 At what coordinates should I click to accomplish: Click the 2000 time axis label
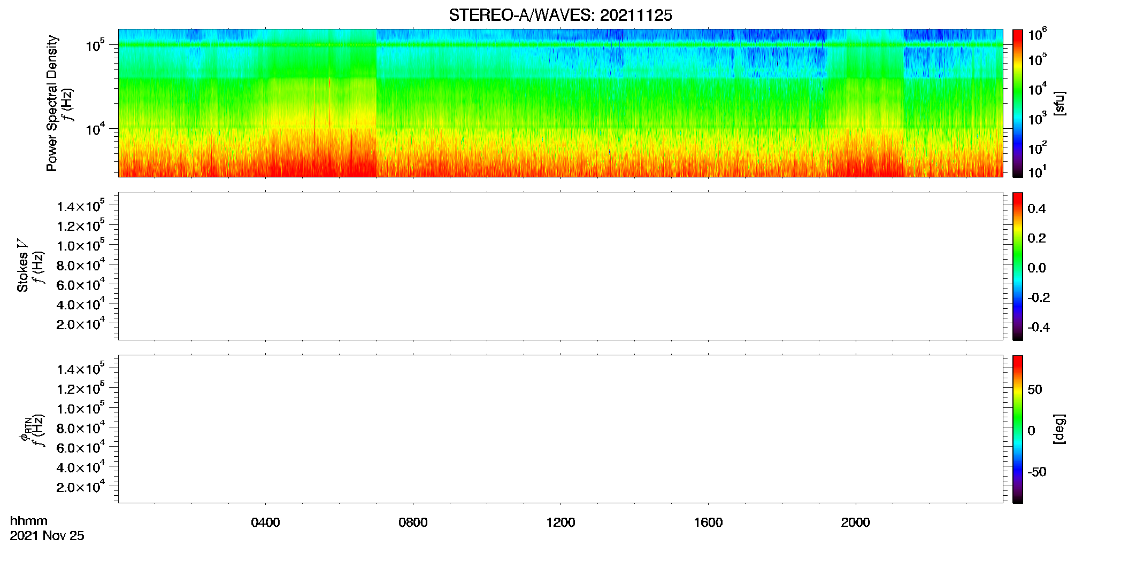[856, 523]
